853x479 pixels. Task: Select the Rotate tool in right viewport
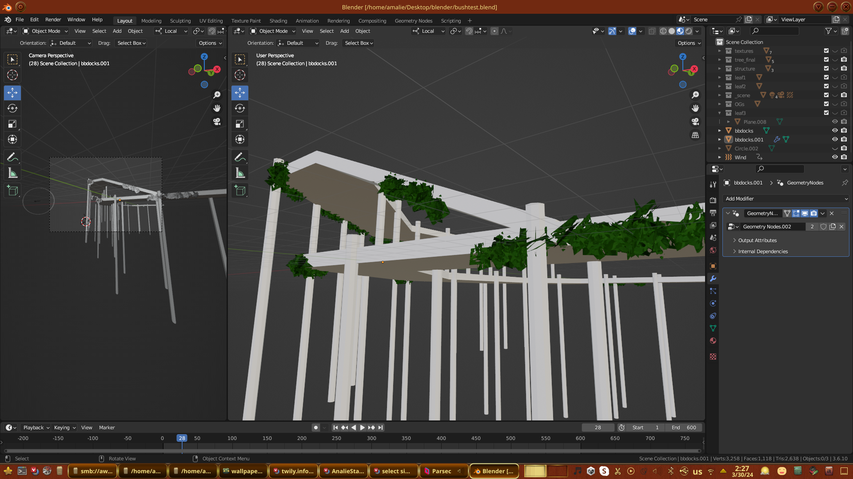click(x=240, y=108)
